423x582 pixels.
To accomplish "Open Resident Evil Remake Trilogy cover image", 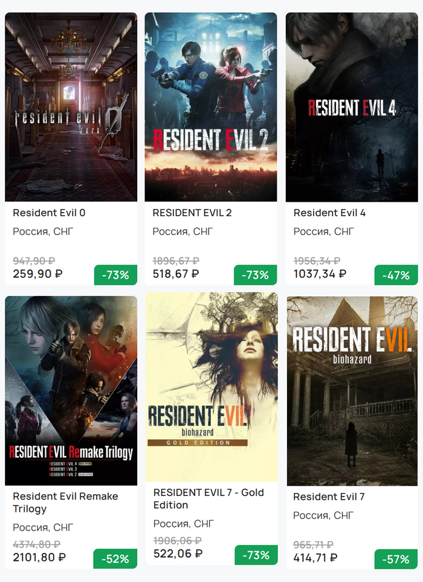I will pos(71,391).
